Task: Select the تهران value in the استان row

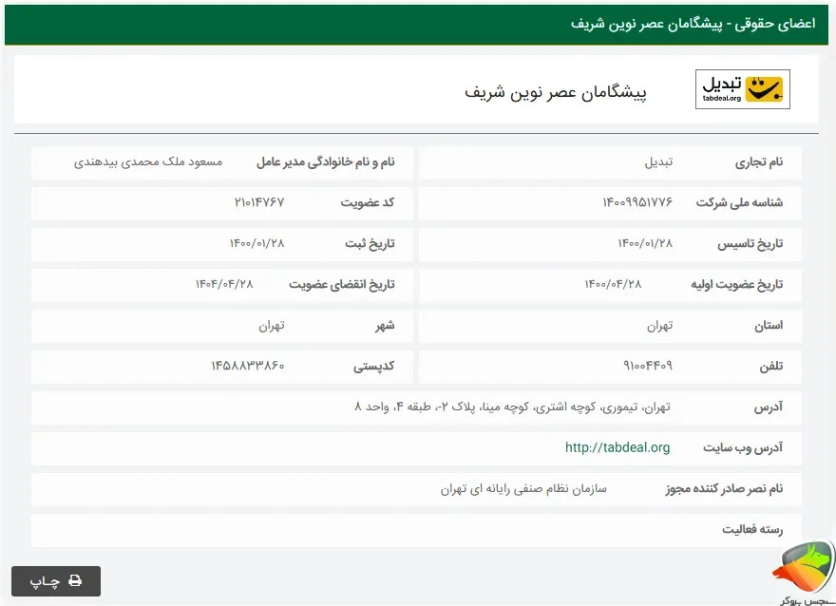Action: 660,325
